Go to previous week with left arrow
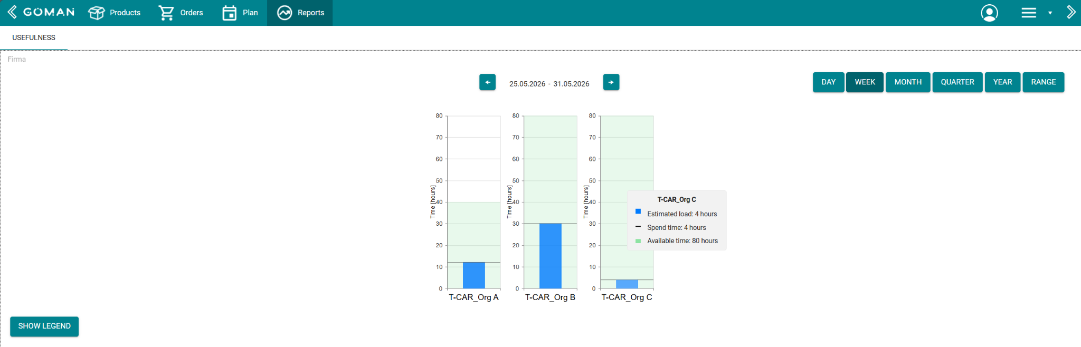The width and height of the screenshot is (1081, 347). (x=487, y=82)
